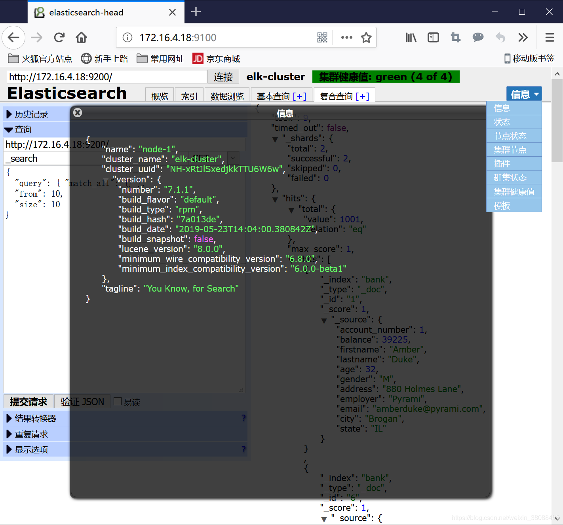Show site information icon in address bar
Viewport: 563px width, 525px height.
point(127,38)
